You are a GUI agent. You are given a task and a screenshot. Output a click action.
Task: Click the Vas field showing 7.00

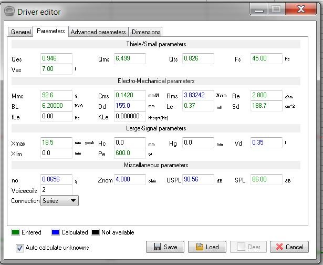[56, 69]
